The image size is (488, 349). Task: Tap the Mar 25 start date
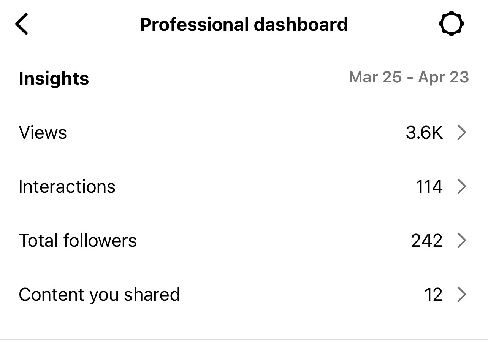point(375,77)
